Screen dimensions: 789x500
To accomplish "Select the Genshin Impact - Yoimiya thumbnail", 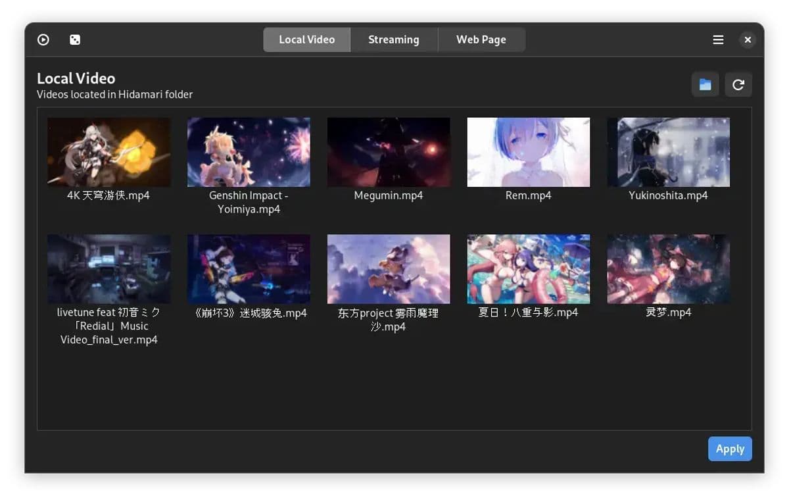I will [x=249, y=152].
